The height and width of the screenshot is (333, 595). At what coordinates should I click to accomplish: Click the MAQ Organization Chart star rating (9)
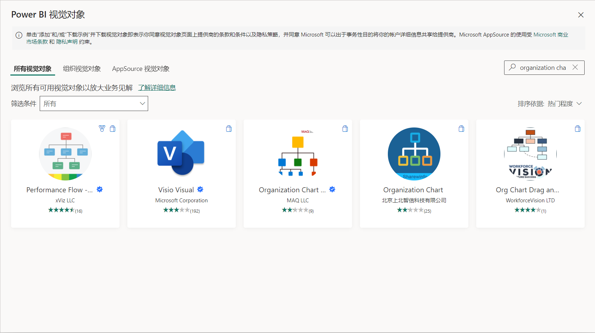coord(298,210)
